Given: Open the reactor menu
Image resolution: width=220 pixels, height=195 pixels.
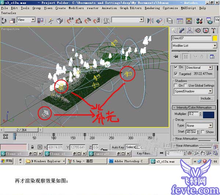Looking at the screenshot, I should tap(93, 8).
